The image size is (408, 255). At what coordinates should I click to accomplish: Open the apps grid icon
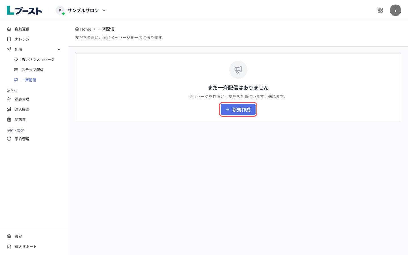click(380, 10)
